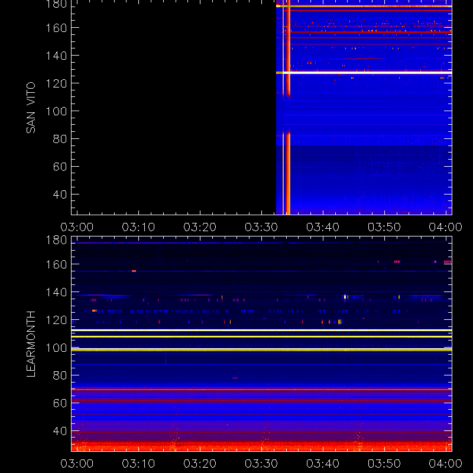Select the 40 tick label on San Vito plot

[x=60, y=195]
